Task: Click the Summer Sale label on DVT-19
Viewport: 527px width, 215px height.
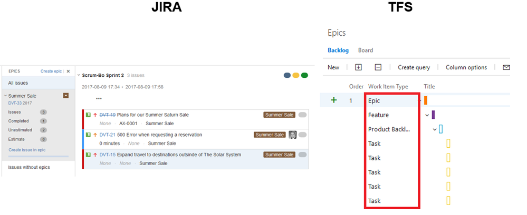Action: tap(279, 115)
